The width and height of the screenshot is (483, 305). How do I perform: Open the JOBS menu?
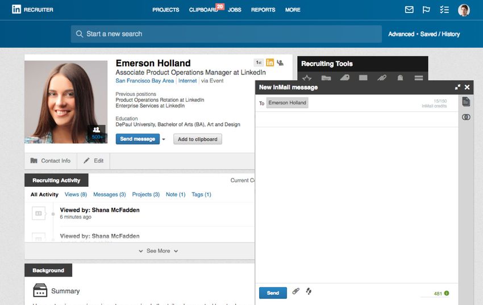click(235, 10)
